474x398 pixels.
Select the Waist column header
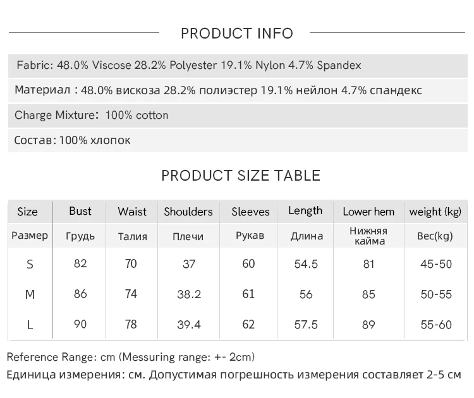(132, 212)
